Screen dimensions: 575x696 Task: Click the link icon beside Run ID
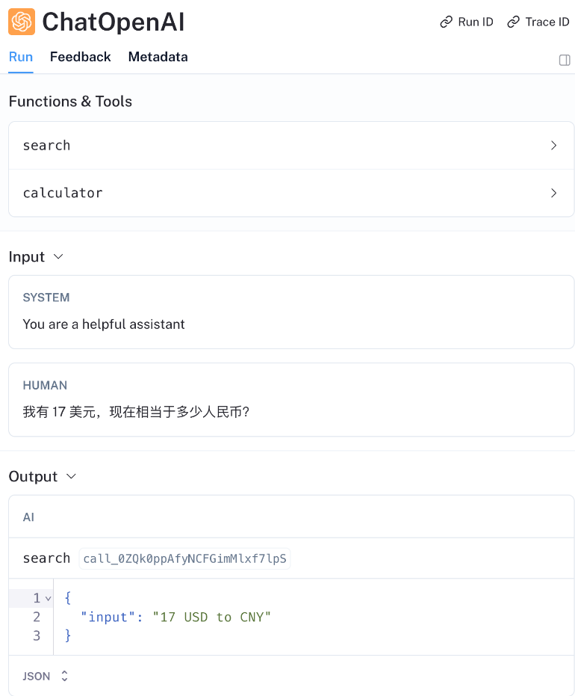pyautogui.click(x=446, y=22)
